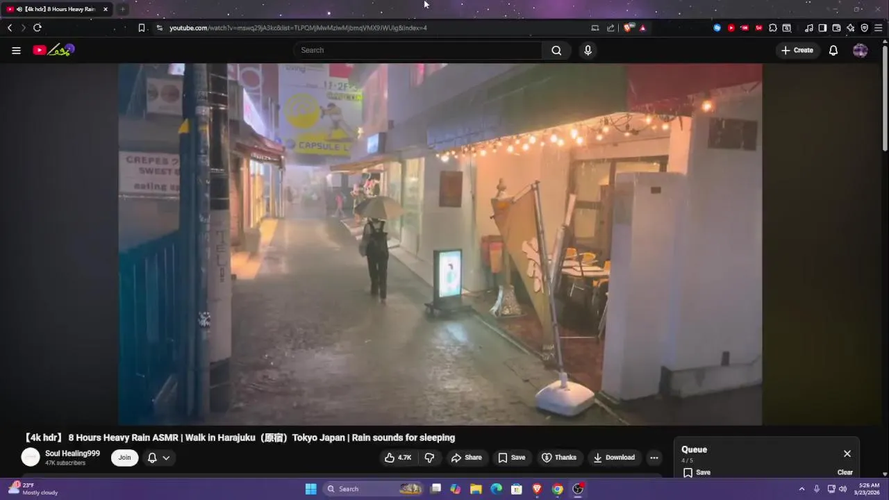Join the Soul Healing999 channel membership

pyautogui.click(x=124, y=458)
